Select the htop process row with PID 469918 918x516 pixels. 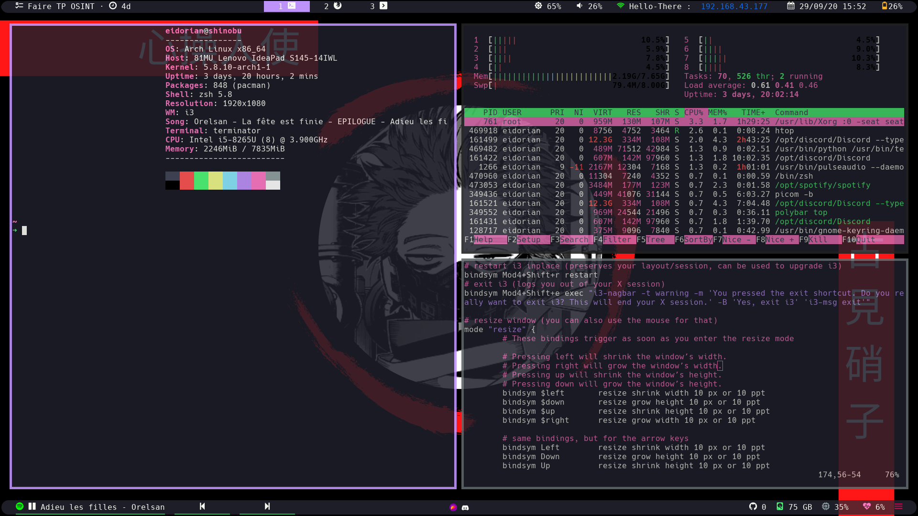tap(684, 131)
